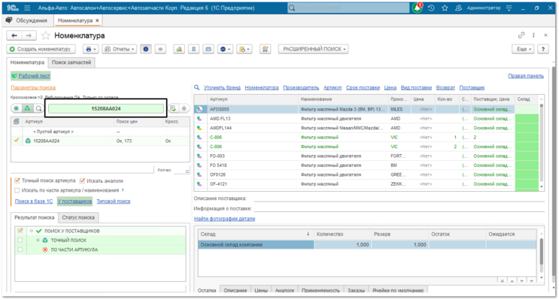Open the 1C main menu hamburger icon

[x=27, y=8]
